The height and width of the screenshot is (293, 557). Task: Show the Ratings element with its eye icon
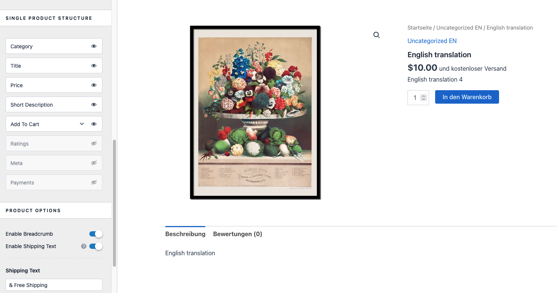[x=94, y=144]
